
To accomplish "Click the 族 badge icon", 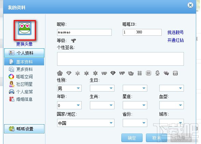I will (x=148, y=73).
